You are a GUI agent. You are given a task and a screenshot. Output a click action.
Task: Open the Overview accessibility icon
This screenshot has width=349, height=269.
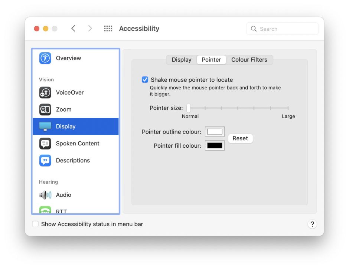click(45, 58)
